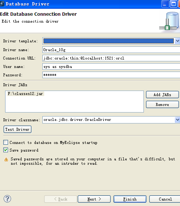Click the Add JARs button

tap(162, 95)
